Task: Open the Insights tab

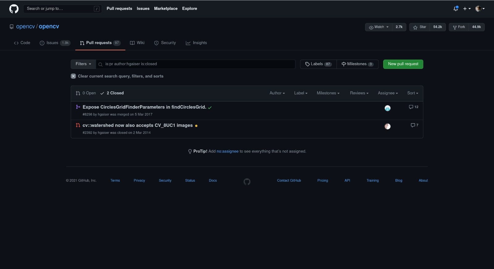Action: point(196,43)
